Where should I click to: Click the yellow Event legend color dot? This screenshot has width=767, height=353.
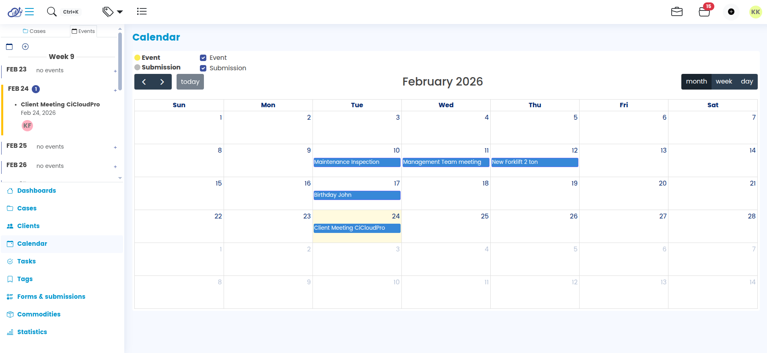click(x=137, y=58)
